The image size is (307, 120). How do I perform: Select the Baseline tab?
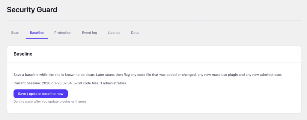coord(37,33)
